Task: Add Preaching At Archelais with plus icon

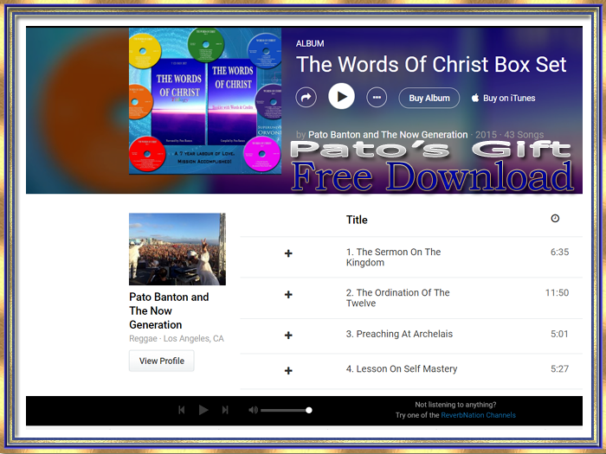Action: tap(288, 336)
